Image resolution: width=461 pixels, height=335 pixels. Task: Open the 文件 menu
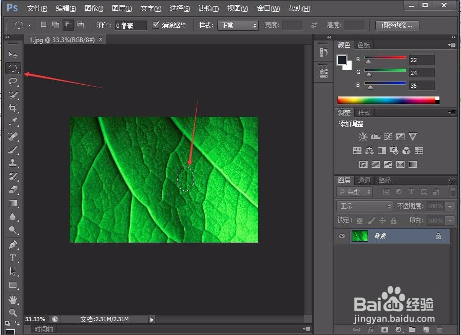coord(37,9)
